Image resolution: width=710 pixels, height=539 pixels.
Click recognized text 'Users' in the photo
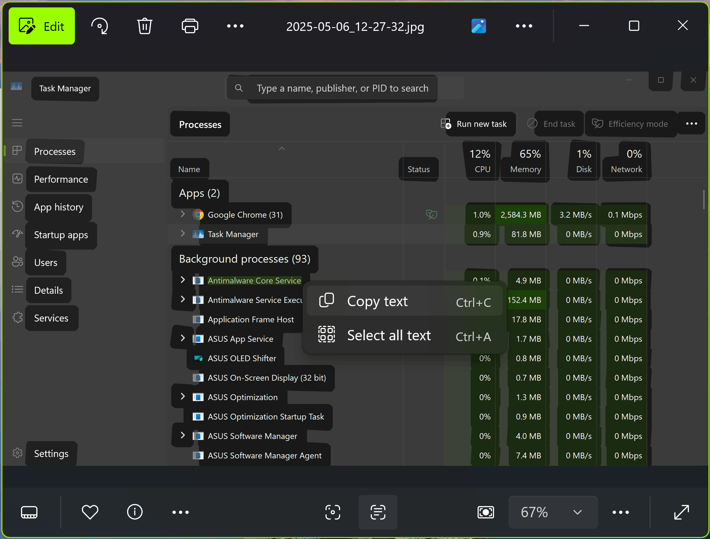point(46,263)
